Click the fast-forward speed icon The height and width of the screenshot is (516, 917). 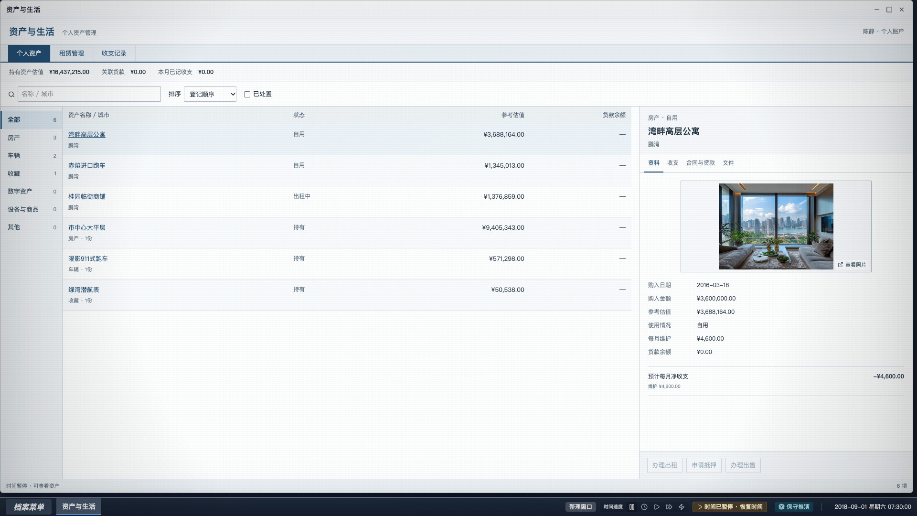[x=669, y=507]
